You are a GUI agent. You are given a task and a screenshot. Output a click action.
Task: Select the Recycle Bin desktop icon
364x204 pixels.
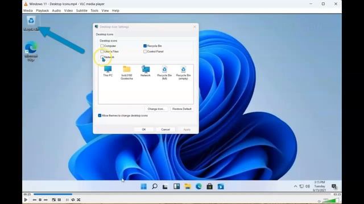pyautogui.click(x=31, y=23)
